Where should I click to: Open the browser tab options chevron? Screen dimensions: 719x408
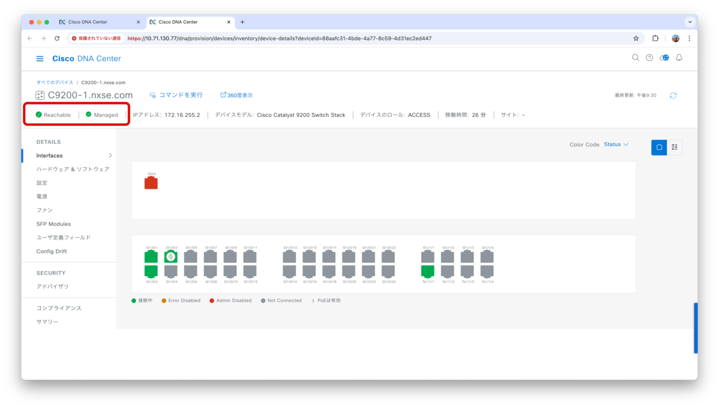coord(690,22)
